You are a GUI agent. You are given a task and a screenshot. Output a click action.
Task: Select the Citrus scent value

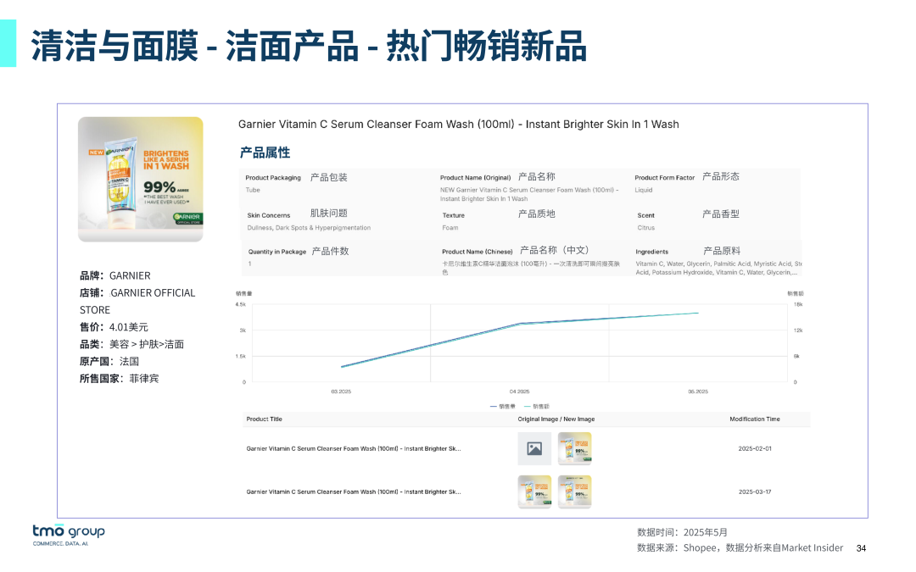[646, 228]
